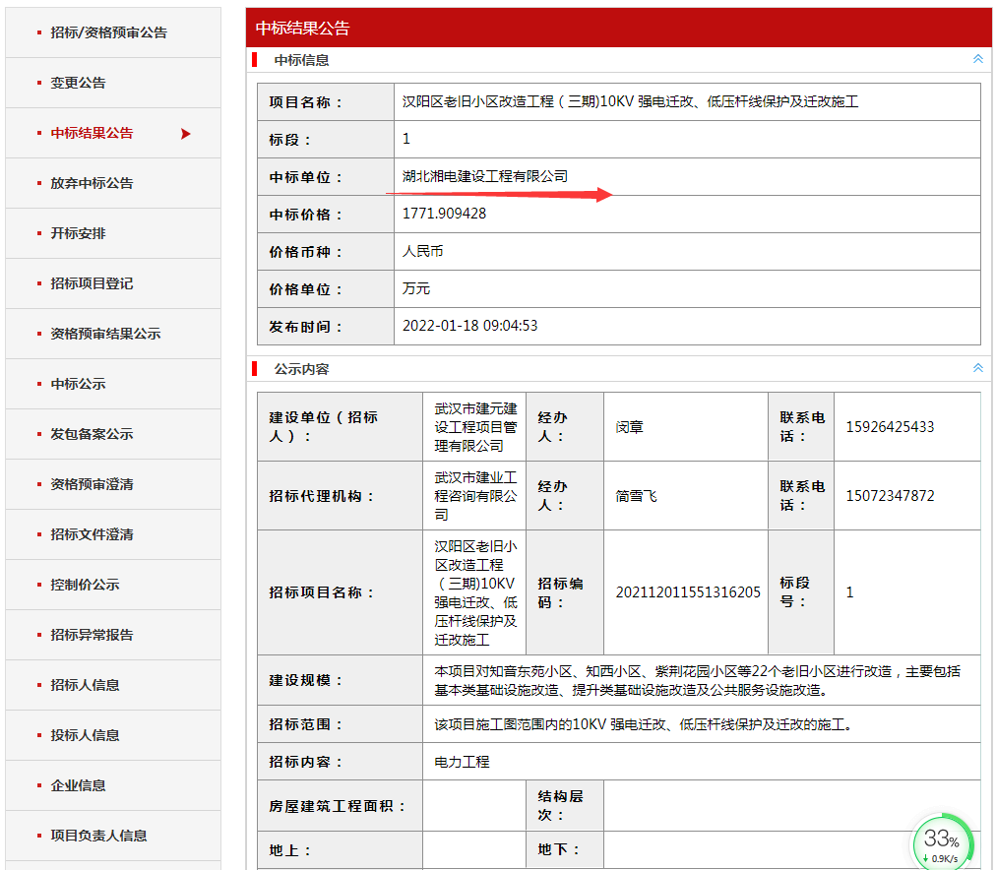Go to 放弃中标公告 page
Image resolution: width=996 pixels, height=870 pixels.
click(92, 183)
